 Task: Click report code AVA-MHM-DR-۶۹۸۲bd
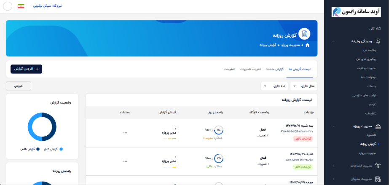tap(300, 160)
